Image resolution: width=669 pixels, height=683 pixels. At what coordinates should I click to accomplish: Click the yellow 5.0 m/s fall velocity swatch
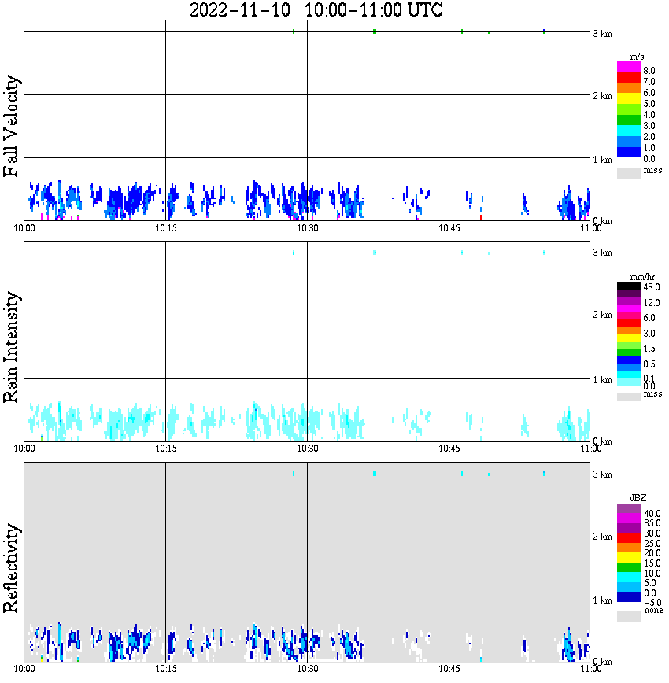(x=629, y=99)
